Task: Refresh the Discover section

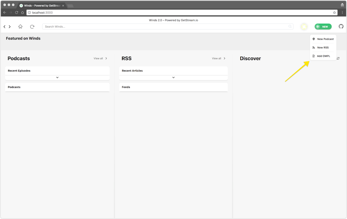Action: (338, 58)
